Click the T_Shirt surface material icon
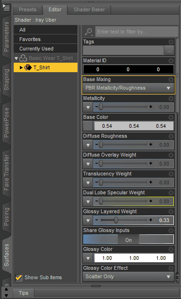The image size is (181, 299). tap(28, 67)
